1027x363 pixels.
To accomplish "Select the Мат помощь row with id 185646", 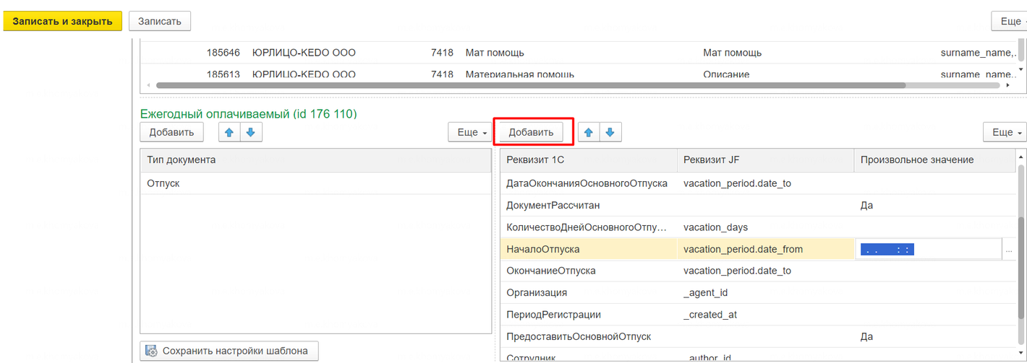I will click(495, 53).
